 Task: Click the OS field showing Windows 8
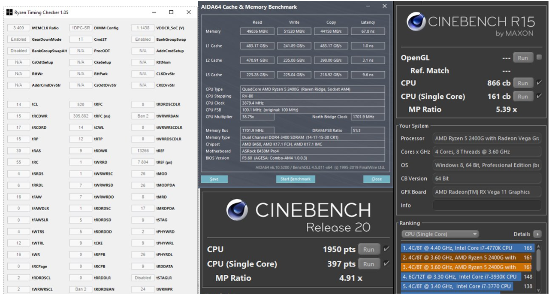click(x=487, y=165)
